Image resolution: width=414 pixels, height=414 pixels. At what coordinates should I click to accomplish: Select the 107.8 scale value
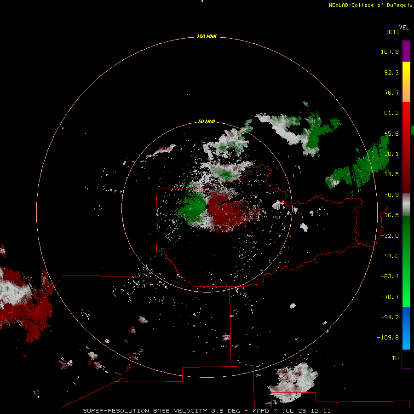390,52
